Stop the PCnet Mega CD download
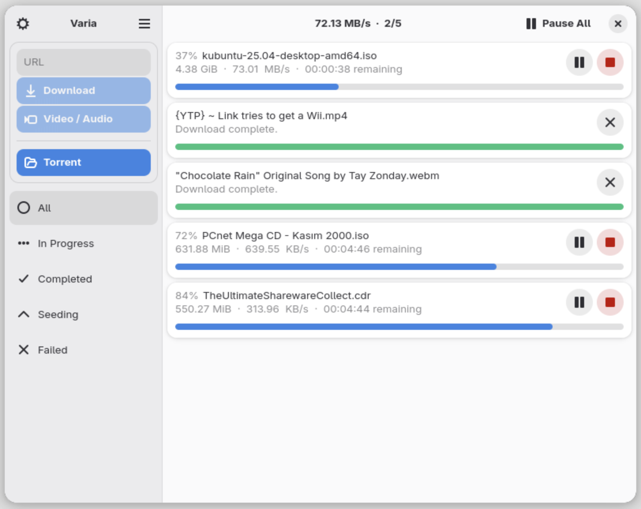The image size is (641, 509). tap(610, 242)
